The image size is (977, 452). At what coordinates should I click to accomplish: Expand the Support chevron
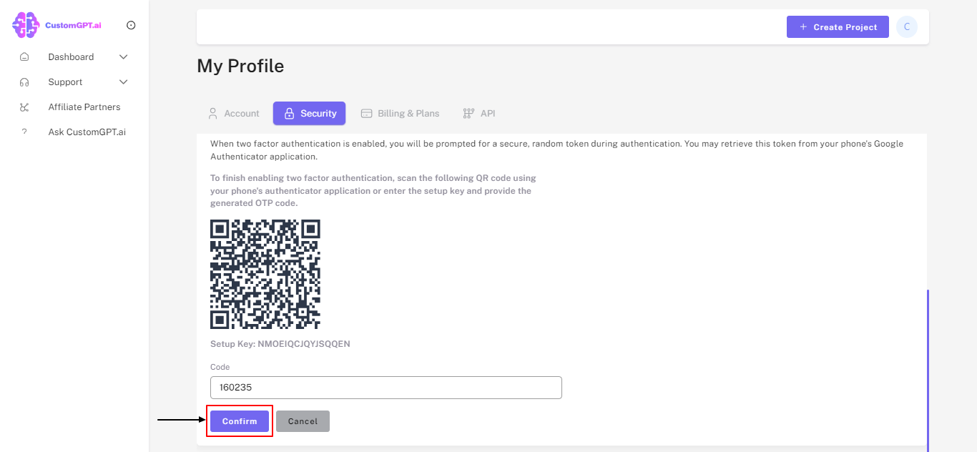pyautogui.click(x=123, y=82)
